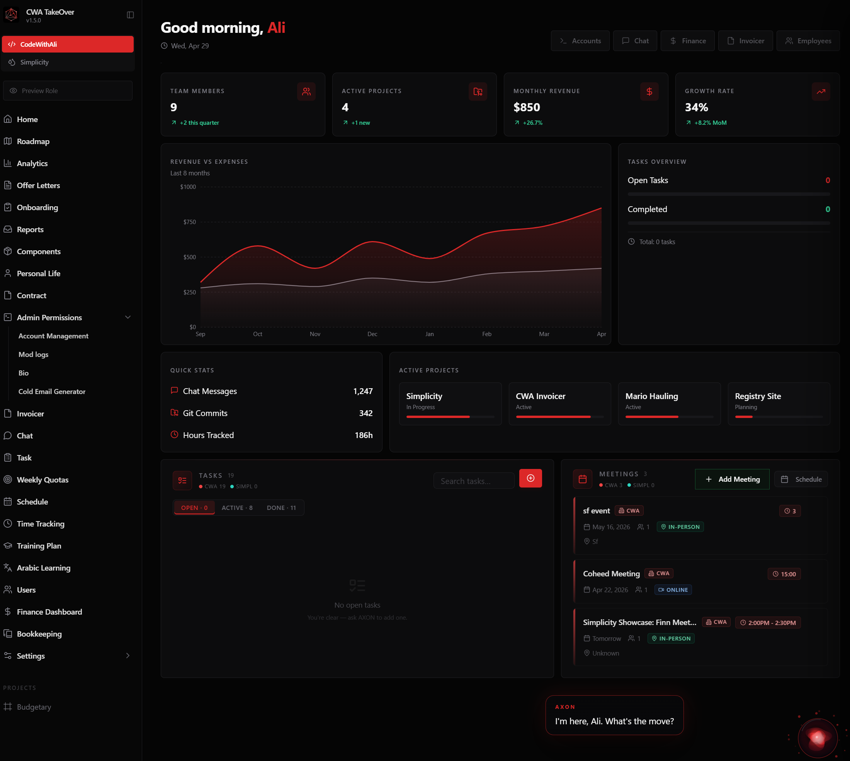
Task: Click the Meetings panel calendar icon
Action: click(x=582, y=479)
